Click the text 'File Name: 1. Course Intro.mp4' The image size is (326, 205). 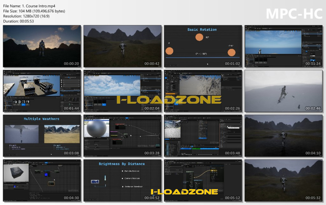tap(29, 6)
